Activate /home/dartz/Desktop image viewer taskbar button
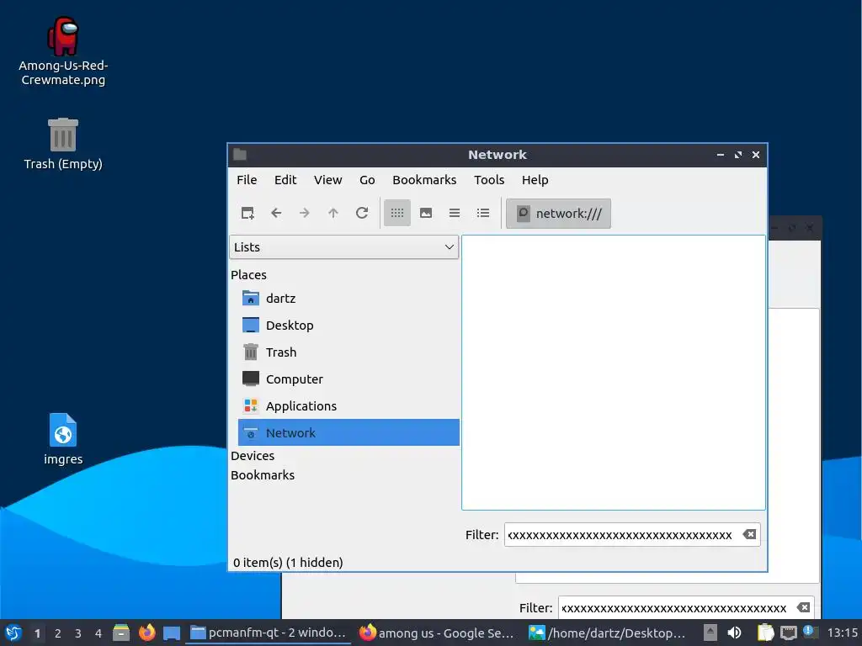 click(x=607, y=633)
